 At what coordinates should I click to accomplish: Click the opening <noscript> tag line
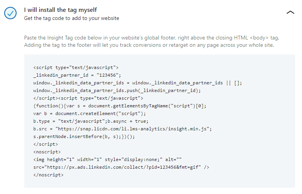point(47,152)
